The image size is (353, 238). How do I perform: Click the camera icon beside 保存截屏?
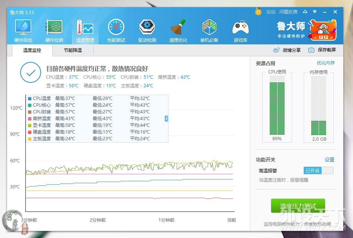click(x=312, y=50)
